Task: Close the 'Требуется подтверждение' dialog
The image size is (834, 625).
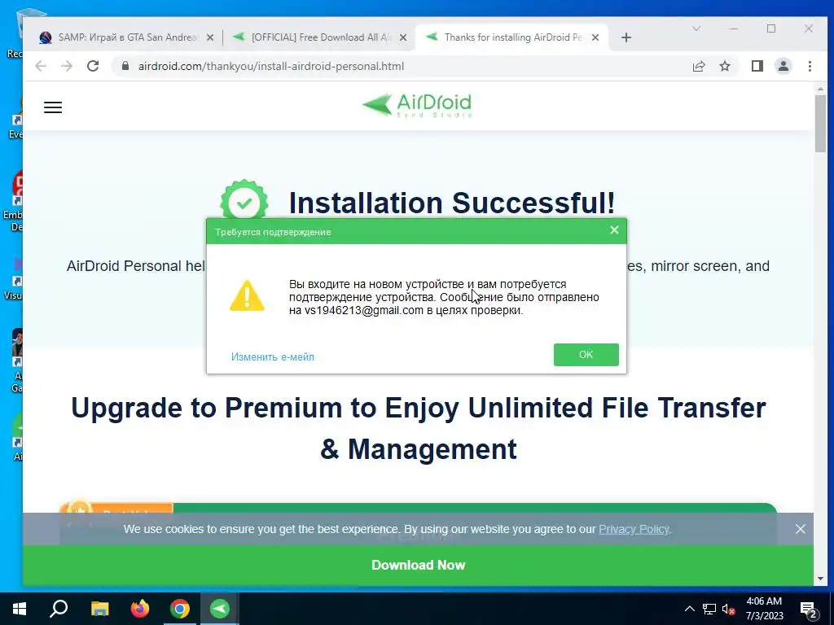Action: pyautogui.click(x=614, y=230)
